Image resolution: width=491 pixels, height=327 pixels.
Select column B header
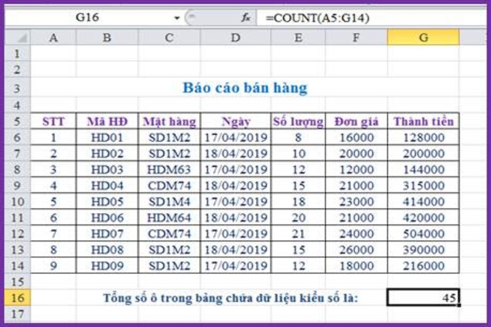pos(107,37)
